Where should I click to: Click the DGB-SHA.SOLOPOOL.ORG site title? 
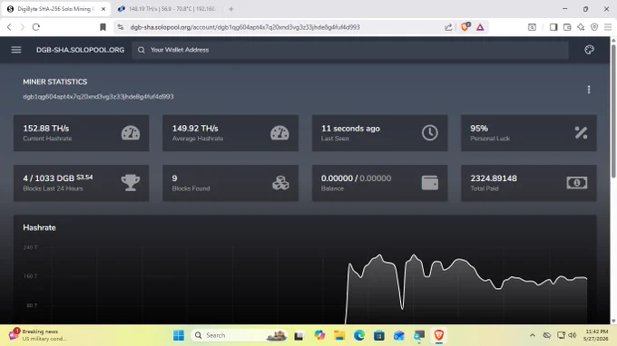tap(80, 50)
